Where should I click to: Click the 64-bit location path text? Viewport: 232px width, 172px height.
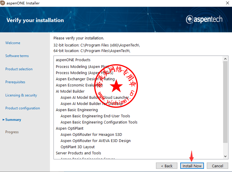pyautogui.click(x=105, y=51)
